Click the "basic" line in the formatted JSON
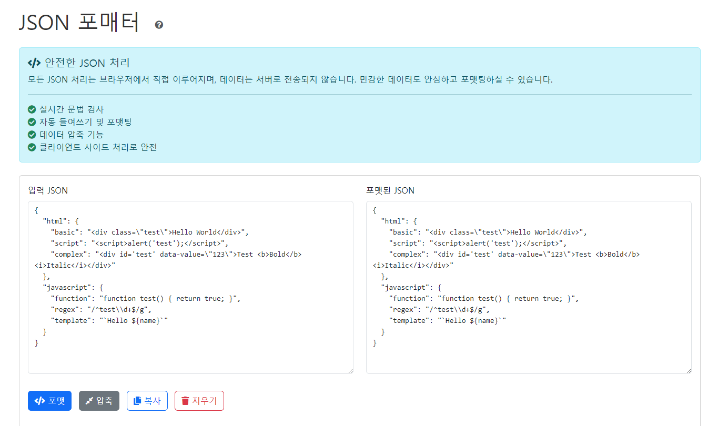708x426 pixels. pyautogui.click(x=488, y=232)
